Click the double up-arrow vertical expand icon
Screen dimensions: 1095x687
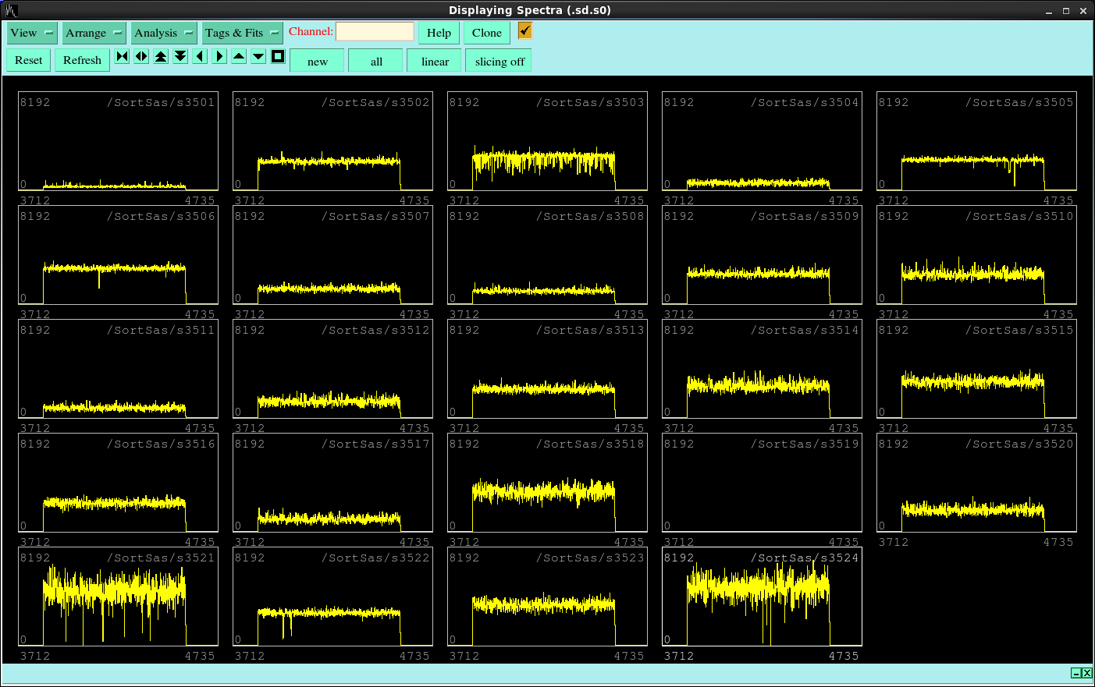(161, 56)
